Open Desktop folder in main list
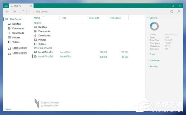This screenshot has height=115, width=186. tap(42, 27)
